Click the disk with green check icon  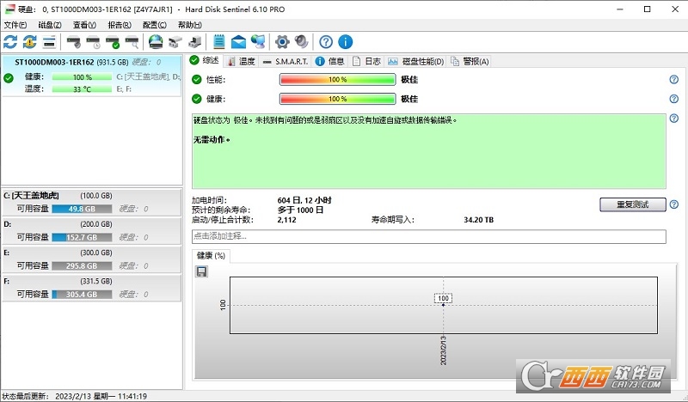[113, 42]
